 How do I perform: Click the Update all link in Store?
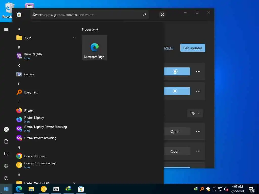click(168, 48)
